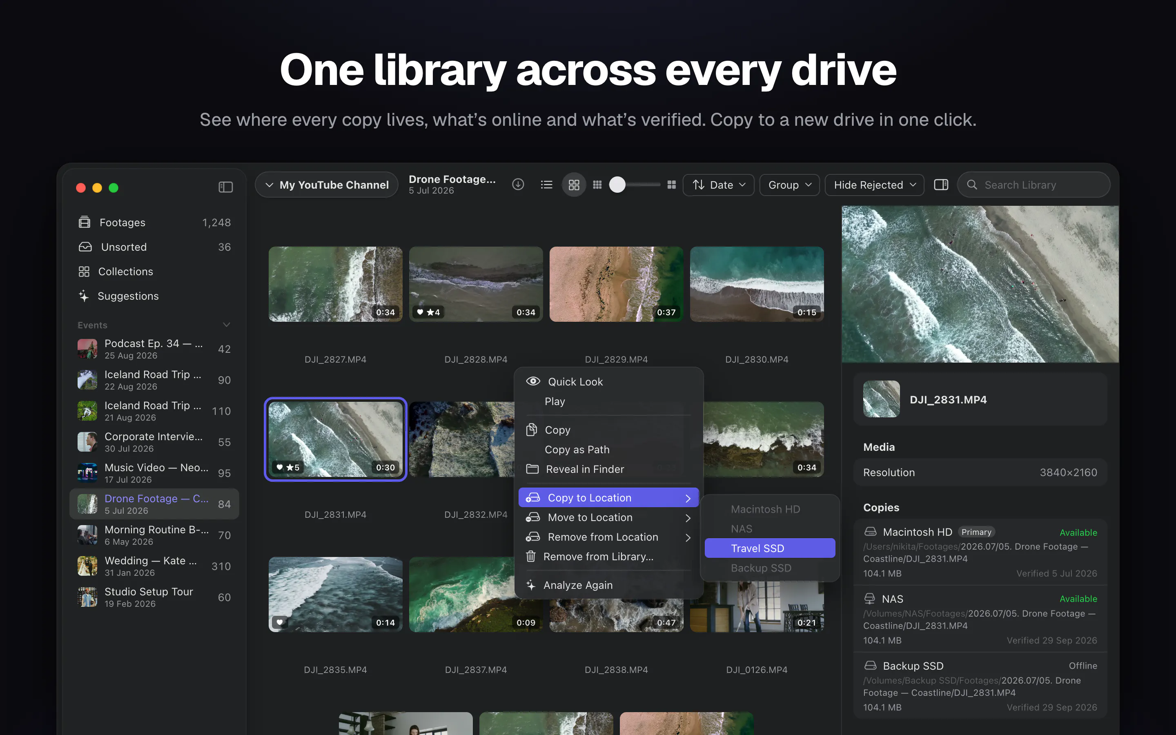Click the Quick Look eye icon
Screen dimensions: 1176x735
533,382
